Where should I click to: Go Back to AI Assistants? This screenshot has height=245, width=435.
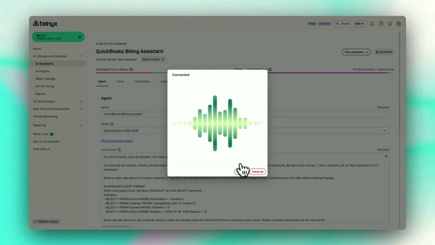click(111, 44)
